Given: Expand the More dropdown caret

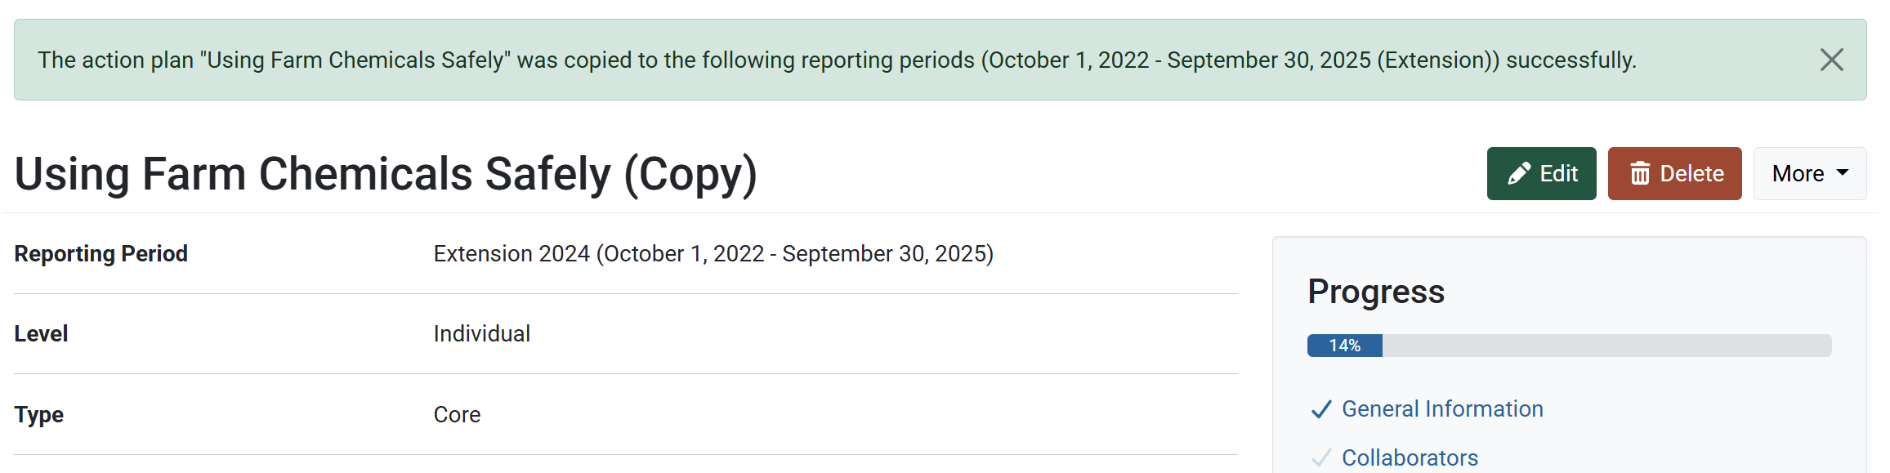Looking at the screenshot, I should 1843,173.
